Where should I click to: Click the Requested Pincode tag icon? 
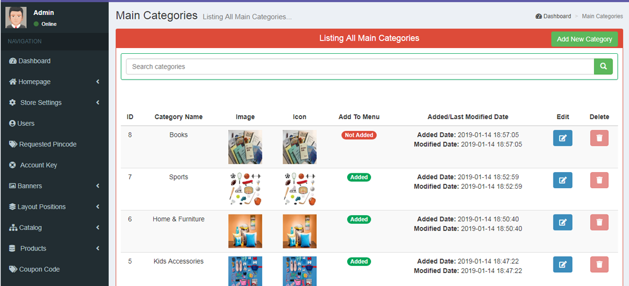[13, 144]
